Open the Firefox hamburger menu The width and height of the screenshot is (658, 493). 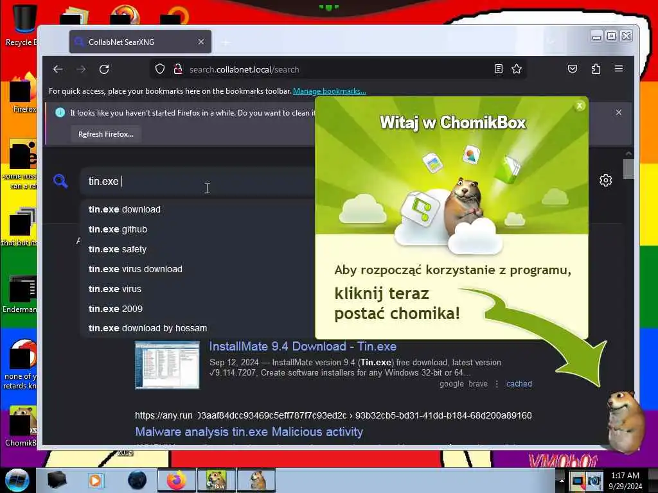point(619,69)
